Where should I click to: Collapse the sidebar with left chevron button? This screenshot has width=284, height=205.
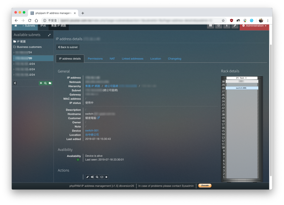15,83
